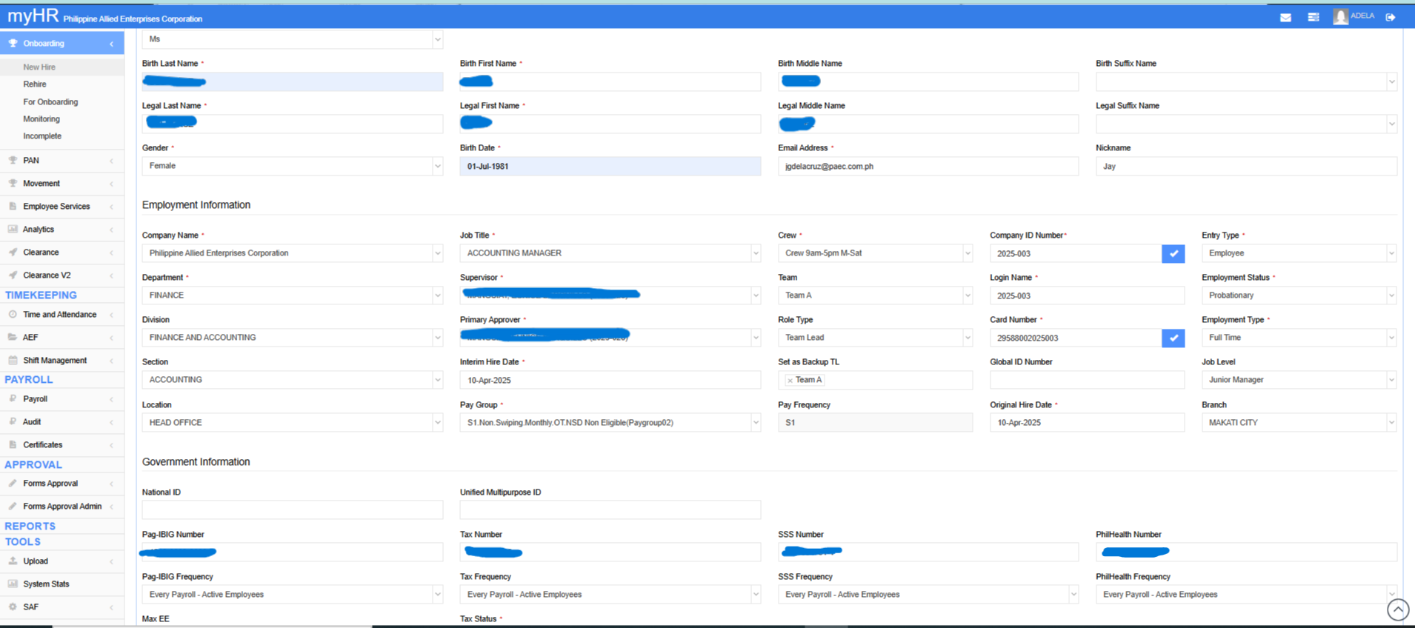Click the Time and Attendance clock icon
The width and height of the screenshot is (1415, 628).
(13, 314)
